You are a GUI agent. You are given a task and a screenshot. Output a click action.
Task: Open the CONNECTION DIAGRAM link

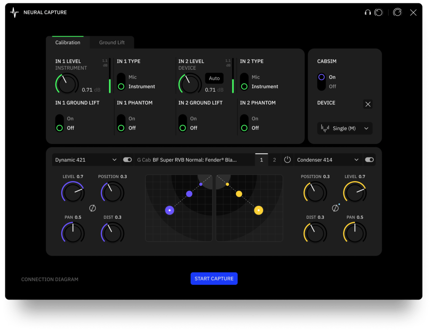tap(50, 279)
